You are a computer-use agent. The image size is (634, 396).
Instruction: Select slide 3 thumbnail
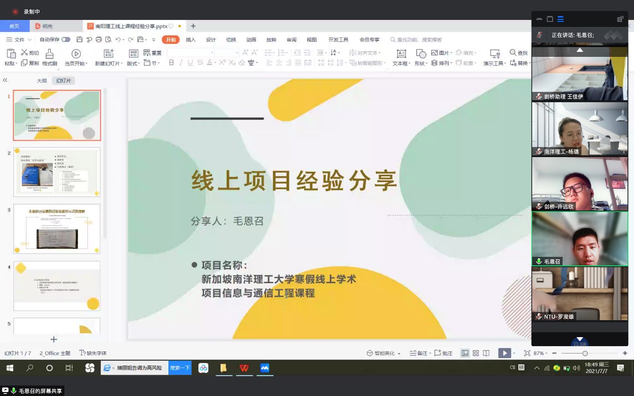[57, 228]
